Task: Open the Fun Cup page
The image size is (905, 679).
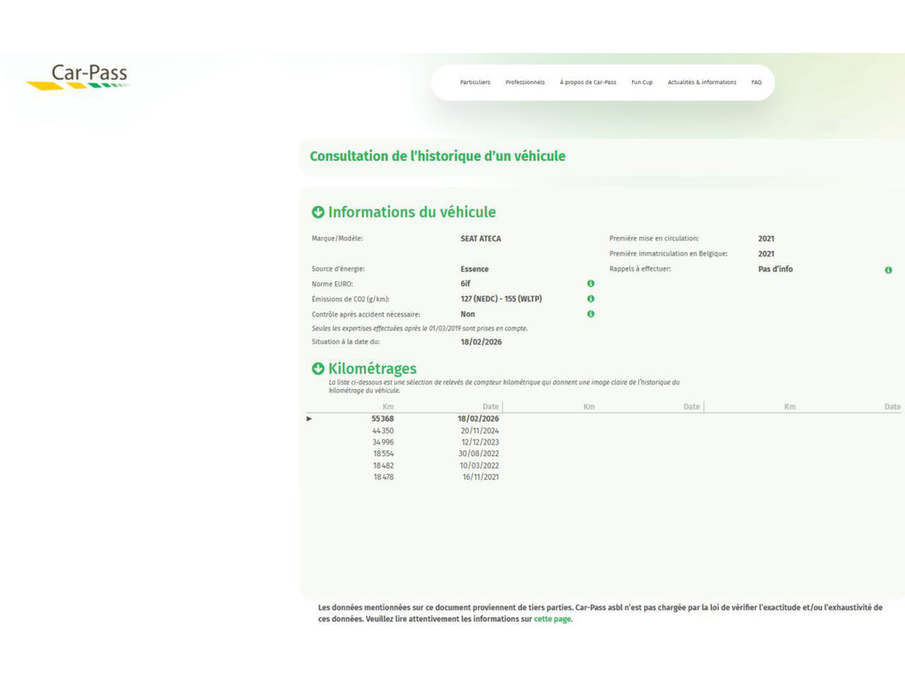Action: click(642, 82)
